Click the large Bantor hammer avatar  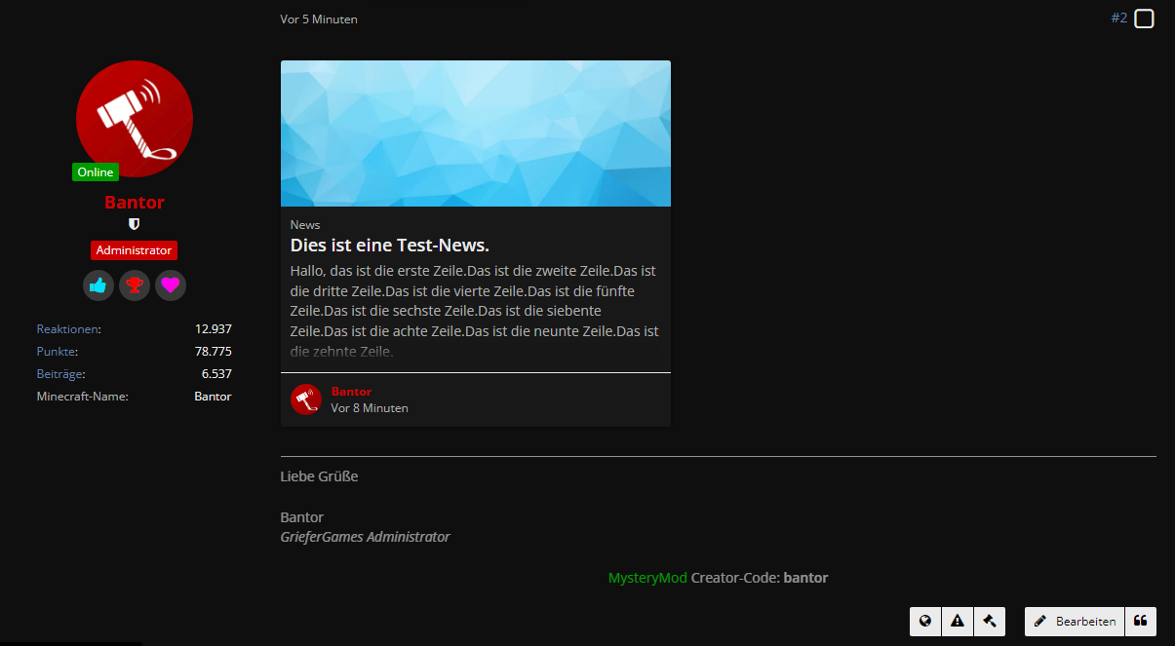[135, 118]
